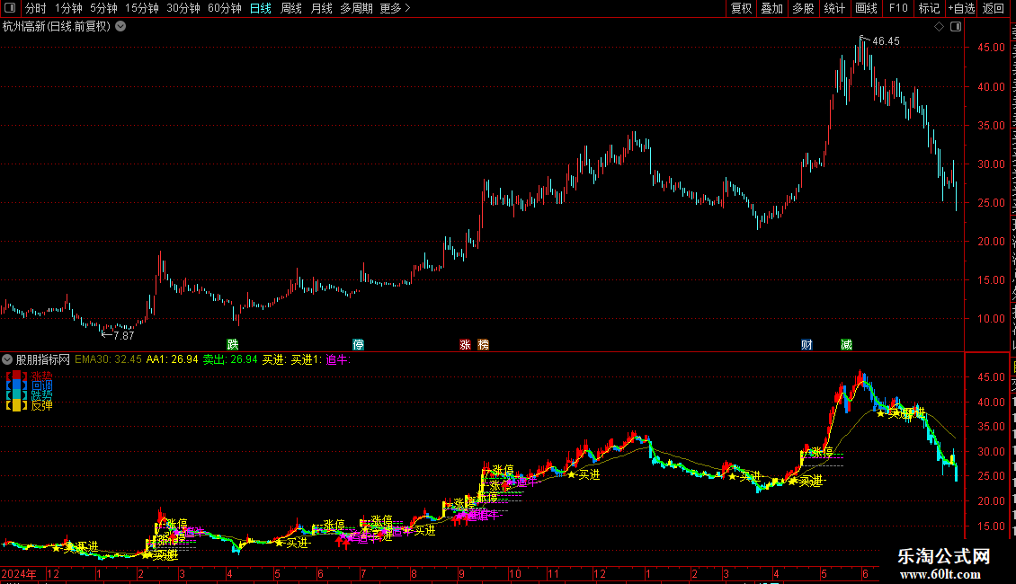Click the blue 回调 legend swatch
The image size is (1016, 584).
(17, 385)
